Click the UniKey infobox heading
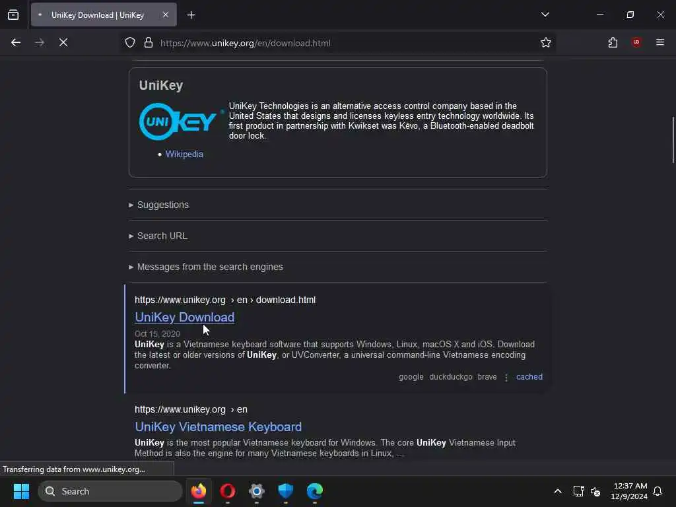This screenshot has width=676, height=507. pos(161,85)
